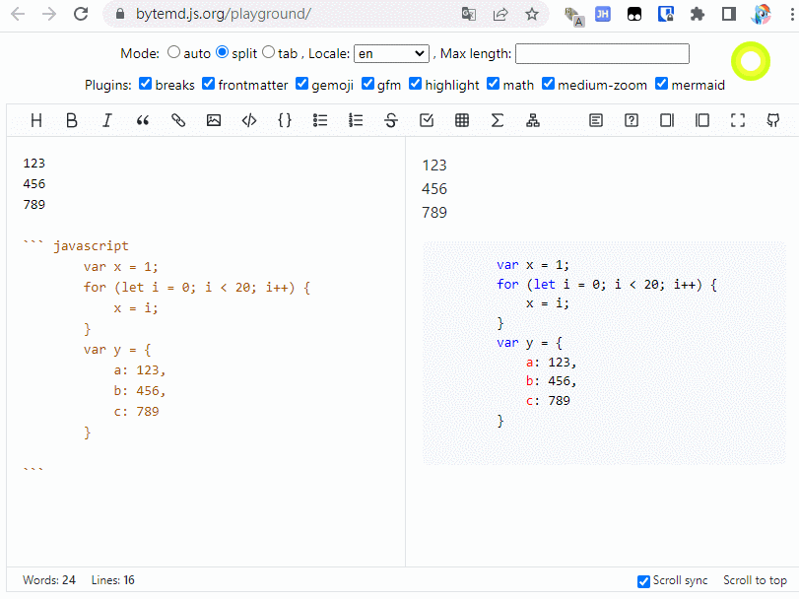Insert a blockquote with the quote icon
The height and width of the screenshot is (599, 799).
[x=143, y=121]
